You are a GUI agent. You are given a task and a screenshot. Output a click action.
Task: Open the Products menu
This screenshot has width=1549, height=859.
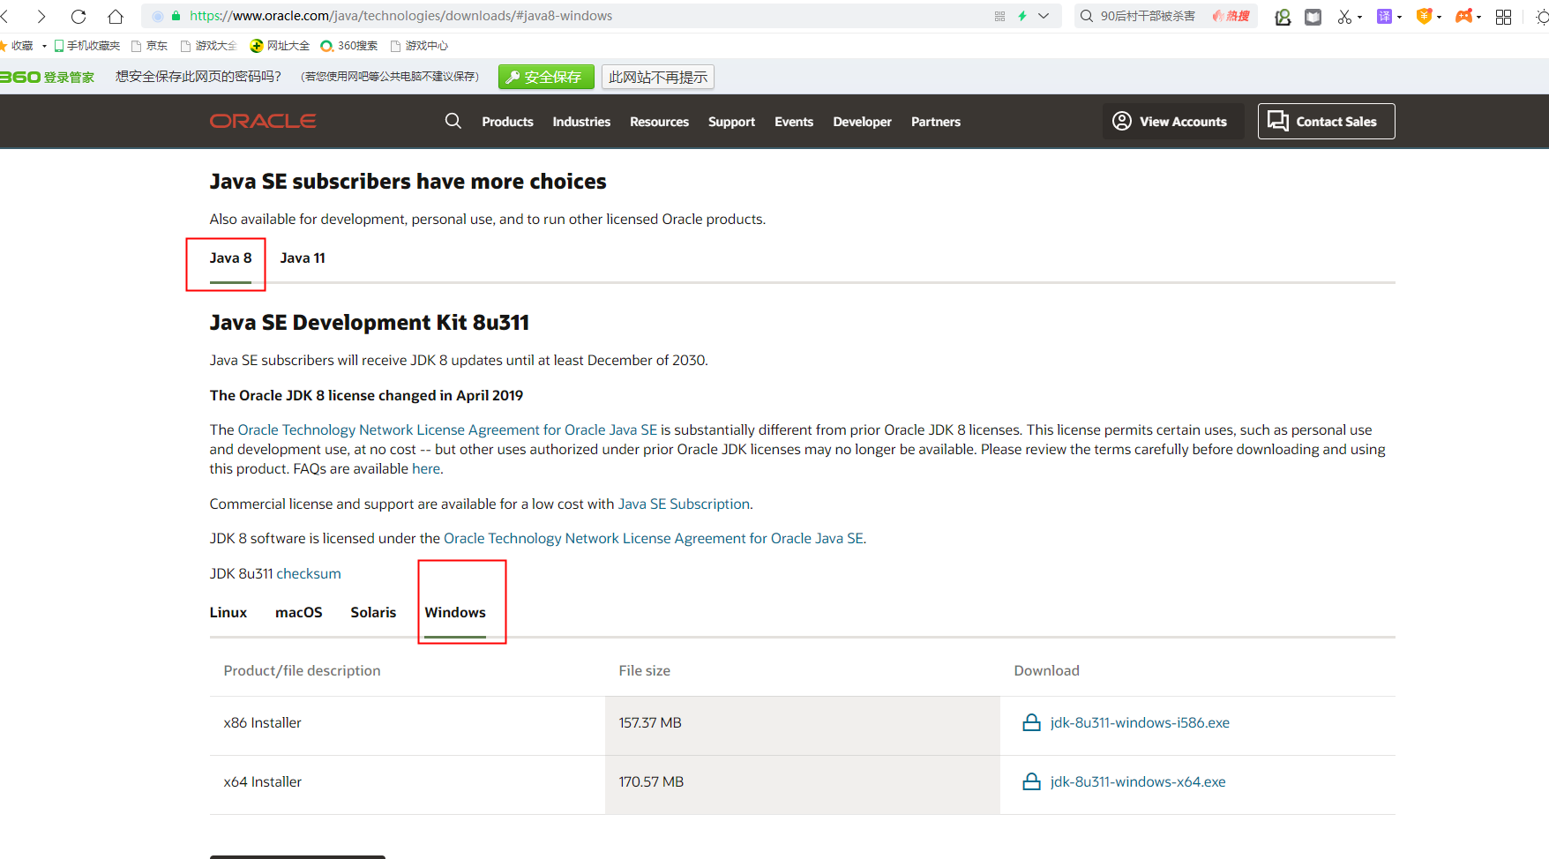click(507, 122)
